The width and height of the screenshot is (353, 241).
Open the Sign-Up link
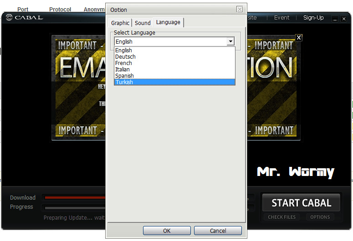pos(313,18)
